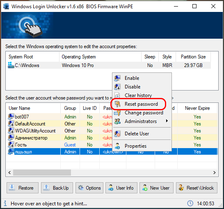Click the app icon in title bar

tap(6, 6)
